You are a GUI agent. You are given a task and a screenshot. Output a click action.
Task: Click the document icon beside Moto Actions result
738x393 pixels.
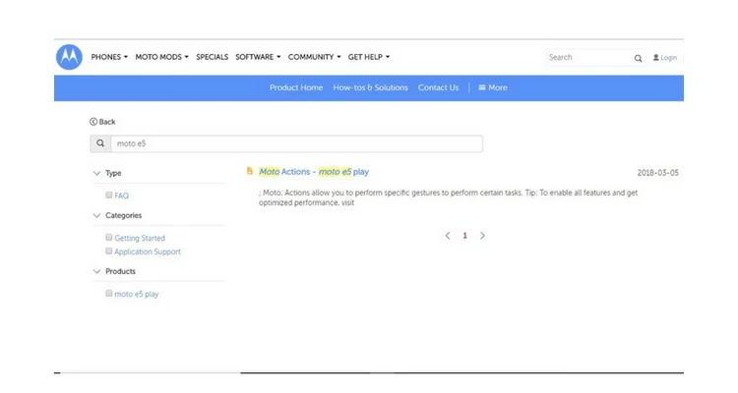pos(250,171)
